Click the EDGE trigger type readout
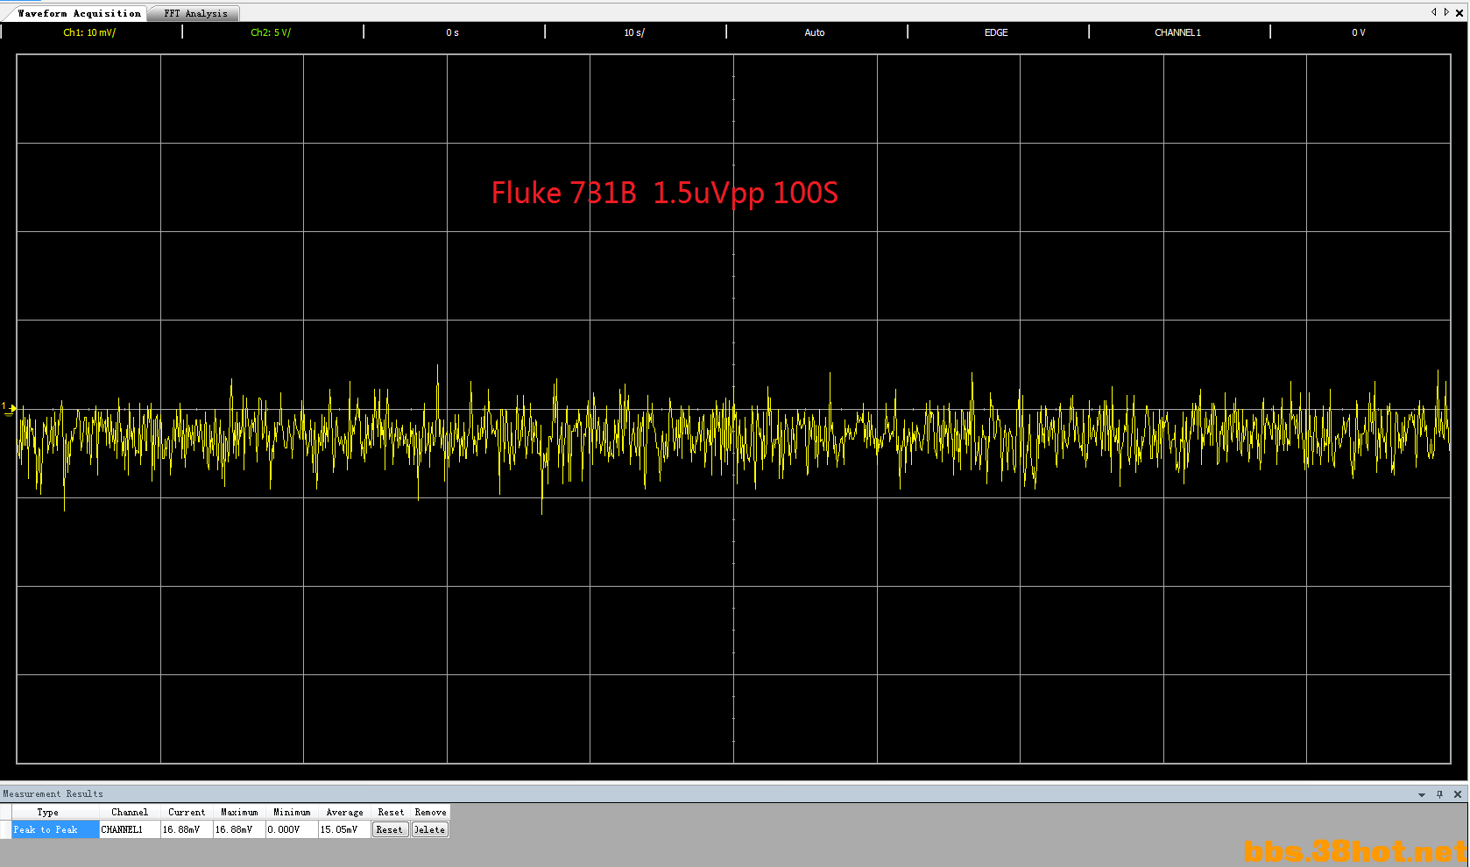 pyautogui.click(x=996, y=32)
